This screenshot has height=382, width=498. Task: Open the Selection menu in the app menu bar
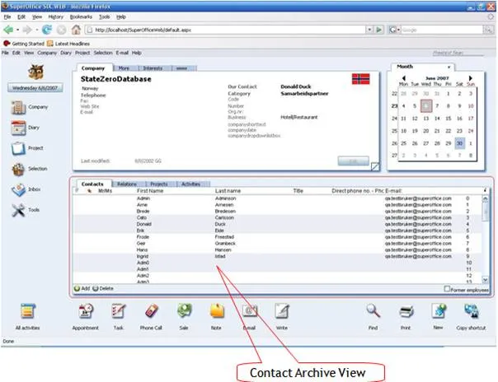[102, 53]
